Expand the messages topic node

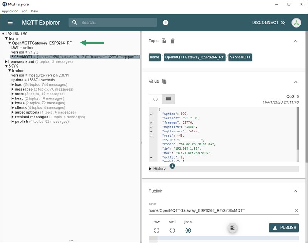pos(13,89)
